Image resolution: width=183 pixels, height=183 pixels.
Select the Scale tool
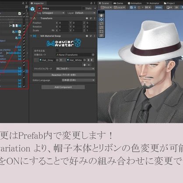[101, 27]
